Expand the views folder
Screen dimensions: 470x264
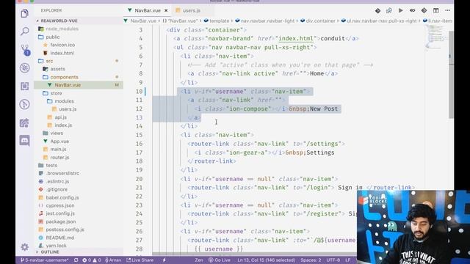tap(57, 133)
